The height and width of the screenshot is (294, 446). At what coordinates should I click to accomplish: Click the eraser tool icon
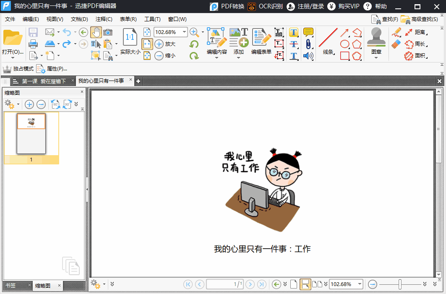click(x=396, y=44)
